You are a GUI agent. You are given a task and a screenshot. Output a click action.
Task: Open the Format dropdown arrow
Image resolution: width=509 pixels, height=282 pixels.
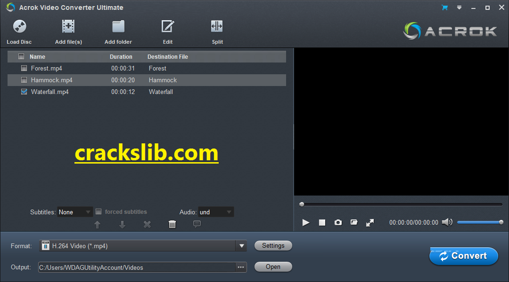[241, 246]
